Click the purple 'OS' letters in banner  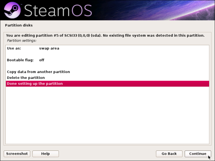click(82, 11)
